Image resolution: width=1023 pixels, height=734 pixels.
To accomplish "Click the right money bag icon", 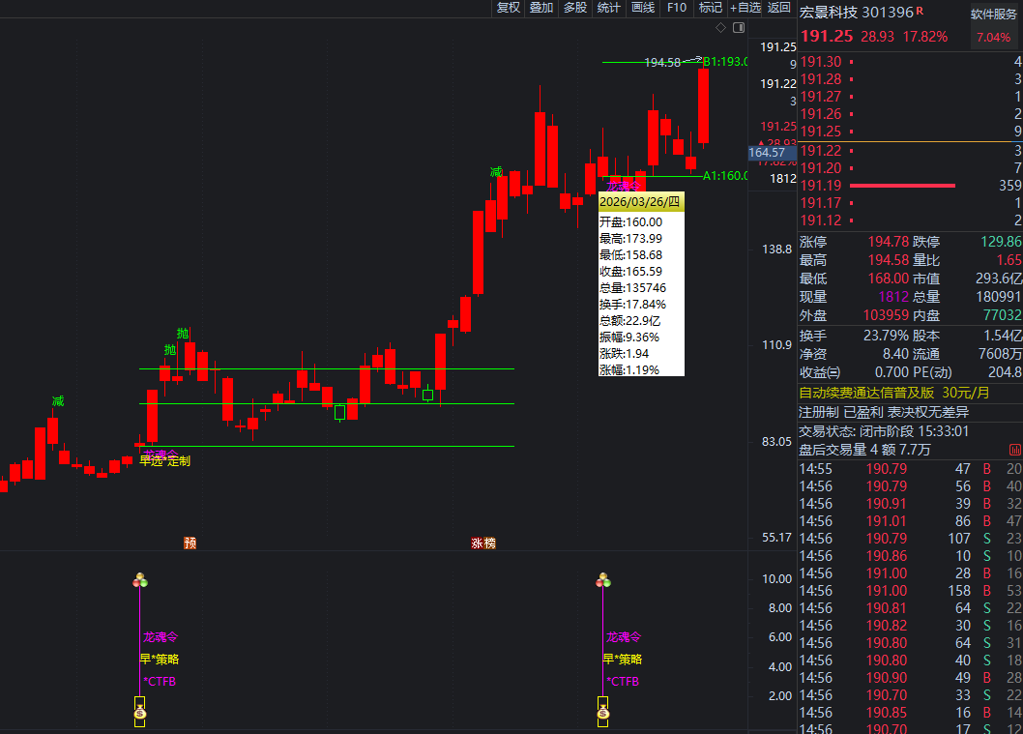I will 603,714.
